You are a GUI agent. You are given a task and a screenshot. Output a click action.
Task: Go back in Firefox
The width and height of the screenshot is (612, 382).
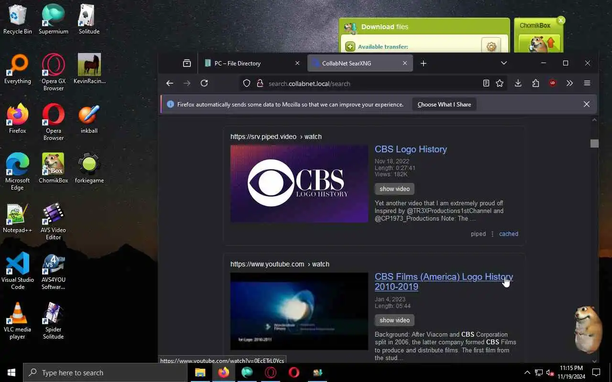tap(170, 83)
